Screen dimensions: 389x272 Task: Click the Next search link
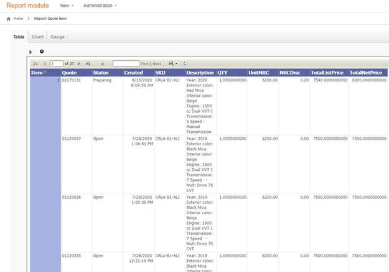click(157, 63)
